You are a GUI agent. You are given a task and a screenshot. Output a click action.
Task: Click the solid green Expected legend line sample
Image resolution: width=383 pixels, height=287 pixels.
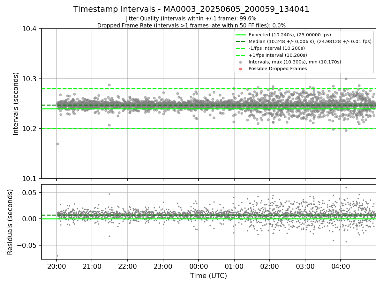[241, 35]
